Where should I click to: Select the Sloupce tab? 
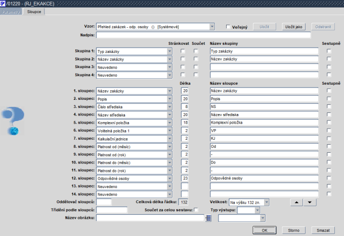click(34, 12)
